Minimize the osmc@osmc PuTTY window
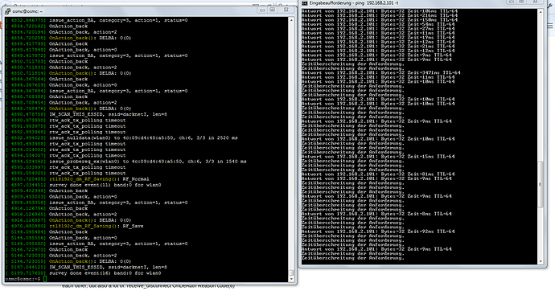The width and height of the screenshot is (555, 295). pos(263,10)
